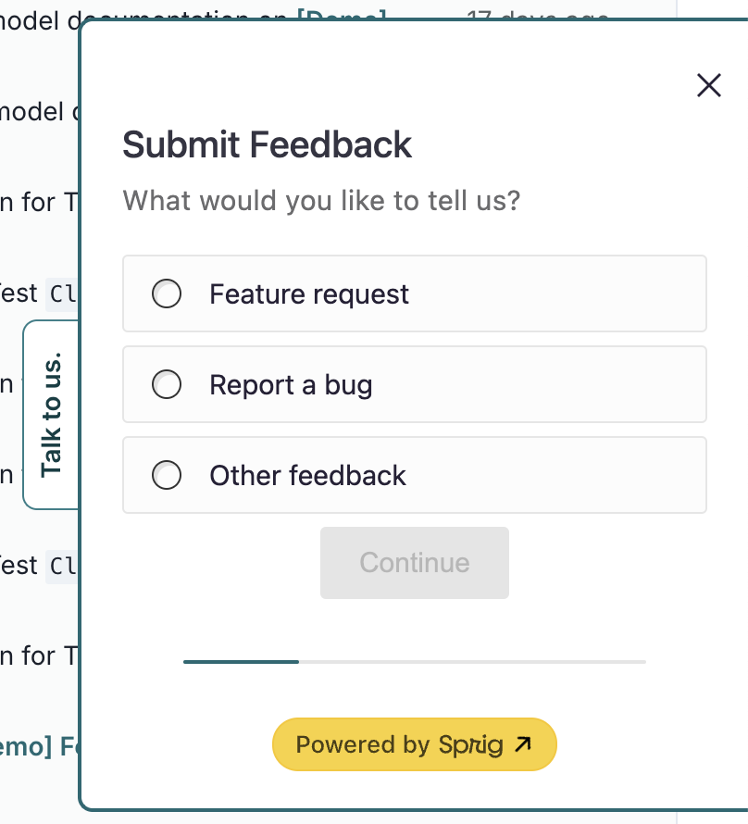
Task: Click the "Report a bug" option row
Action: [x=414, y=384]
